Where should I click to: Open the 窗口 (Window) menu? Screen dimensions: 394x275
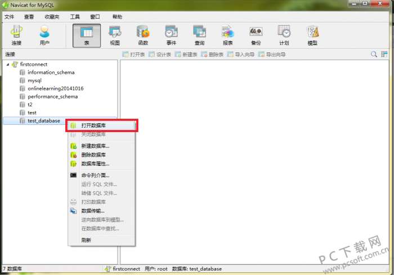(x=95, y=17)
